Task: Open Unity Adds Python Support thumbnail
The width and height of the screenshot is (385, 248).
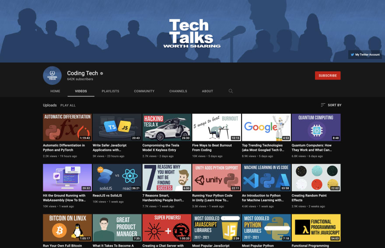Action: pos(217,178)
